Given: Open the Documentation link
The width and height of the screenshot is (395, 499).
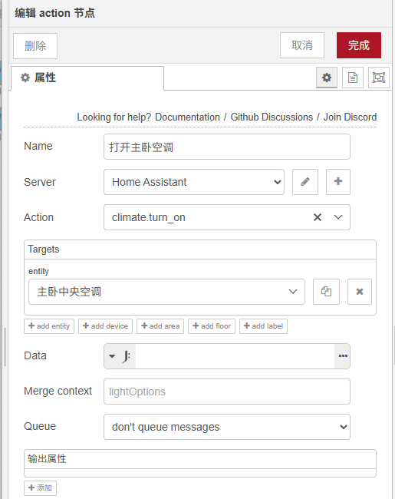Looking at the screenshot, I should pyautogui.click(x=187, y=117).
